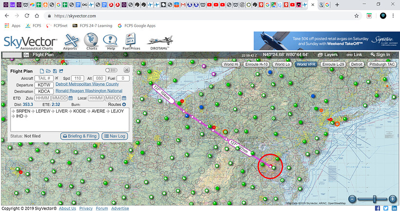This screenshot has height=211, width=400.
Task: Select the LEJOY waypoint in route
Action: 117,111
